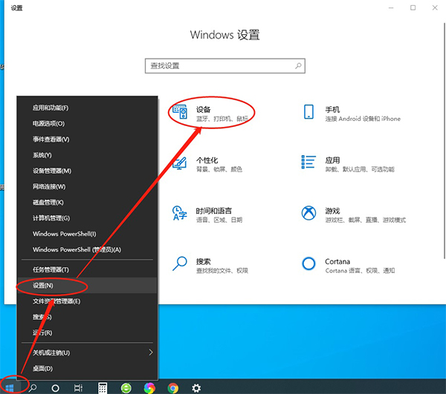The image size is (446, 394).
Task: Select 运行(R) in context menu
Action: 87,332
